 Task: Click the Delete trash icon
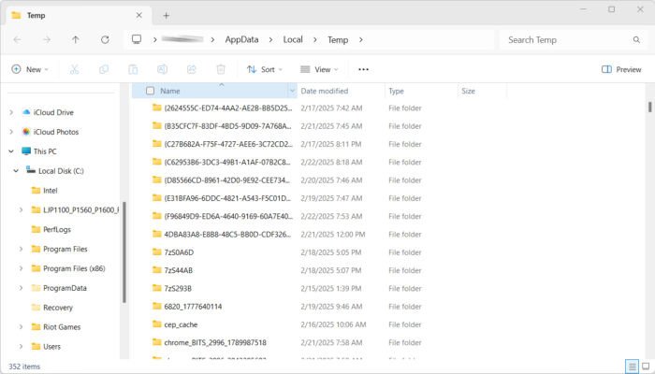click(221, 69)
